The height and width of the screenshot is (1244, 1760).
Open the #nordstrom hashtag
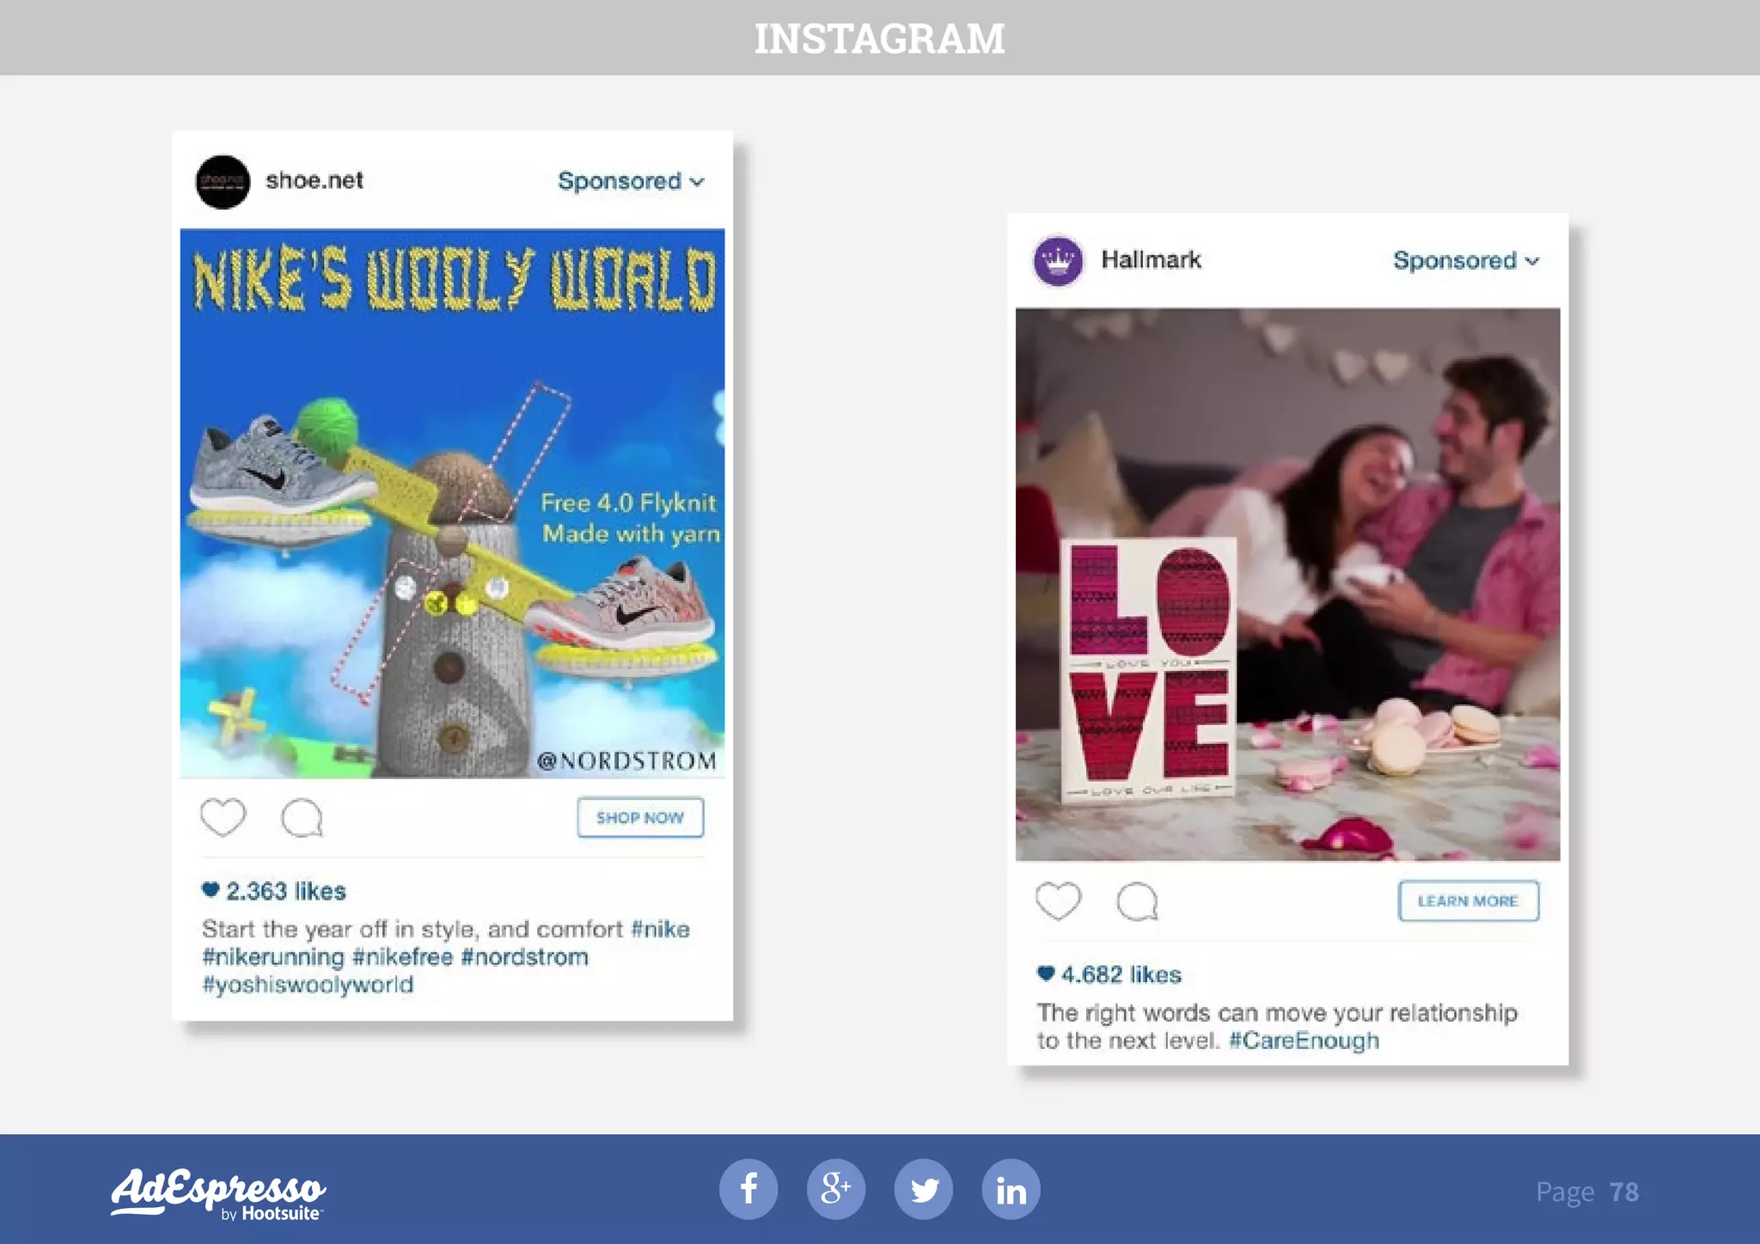(525, 957)
